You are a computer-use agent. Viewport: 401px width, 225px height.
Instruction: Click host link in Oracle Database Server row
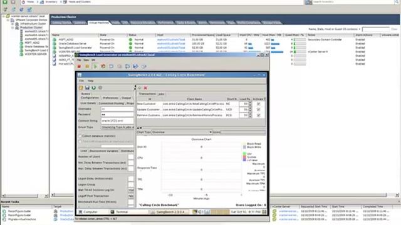(171, 44)
